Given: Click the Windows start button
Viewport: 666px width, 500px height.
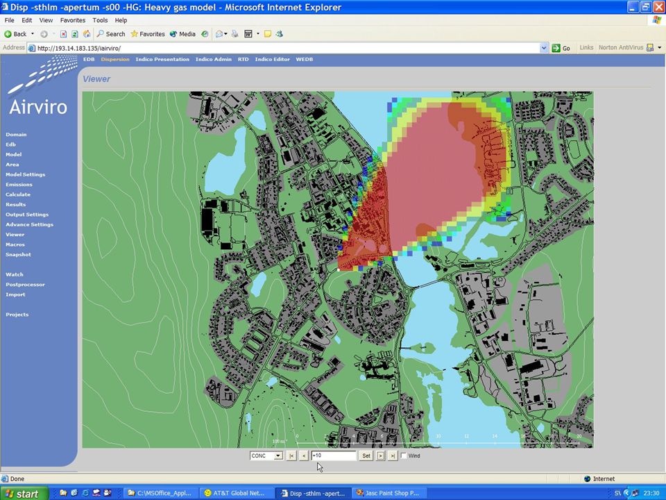Looking at the screenshot, I should coord(24,494).
